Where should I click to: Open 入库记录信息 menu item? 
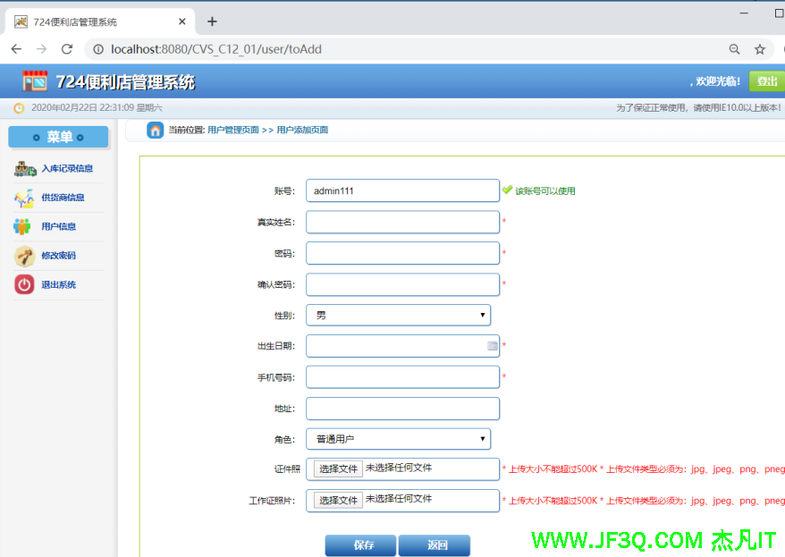click(66, 168)
